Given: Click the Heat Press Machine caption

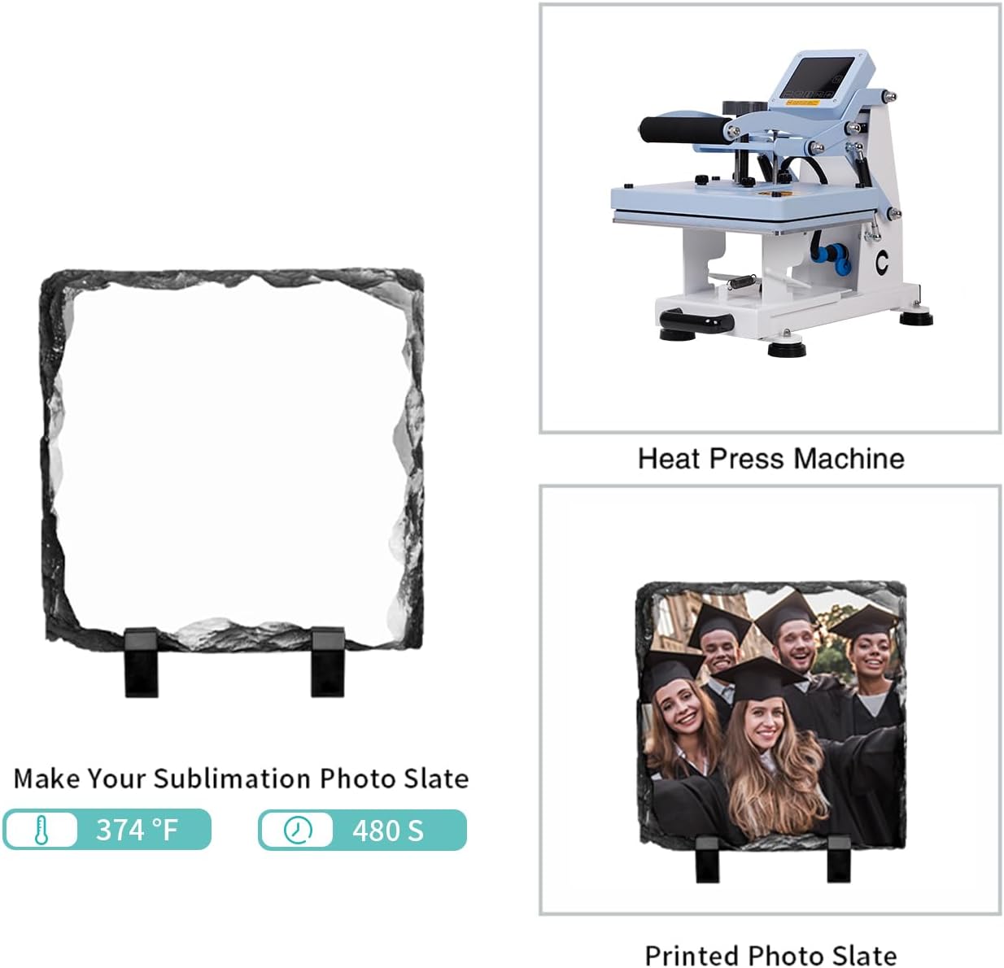Looking at the screenshot, I should 770,458.
